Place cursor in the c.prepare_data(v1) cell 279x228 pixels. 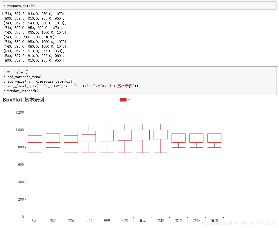[20, 5]
